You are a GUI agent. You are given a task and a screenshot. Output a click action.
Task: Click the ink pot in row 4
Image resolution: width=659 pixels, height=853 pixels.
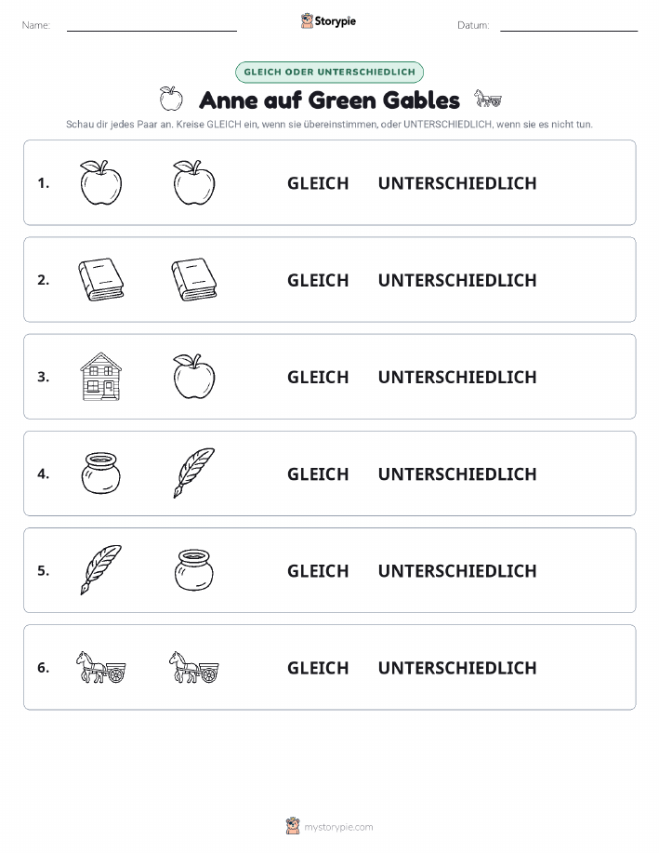pyautogui.click(x=101, y=473)
